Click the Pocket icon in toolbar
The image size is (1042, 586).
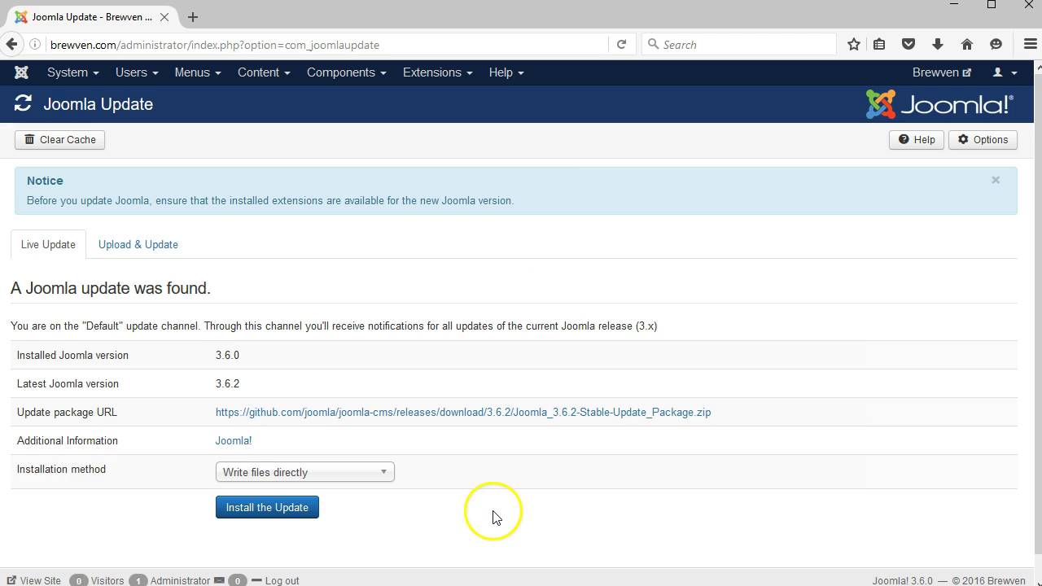tap(908, 45)
